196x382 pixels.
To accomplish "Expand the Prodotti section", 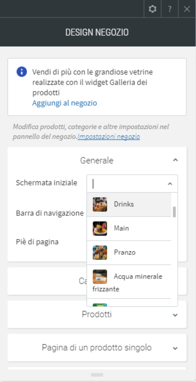I will click(x=175, y=315).
